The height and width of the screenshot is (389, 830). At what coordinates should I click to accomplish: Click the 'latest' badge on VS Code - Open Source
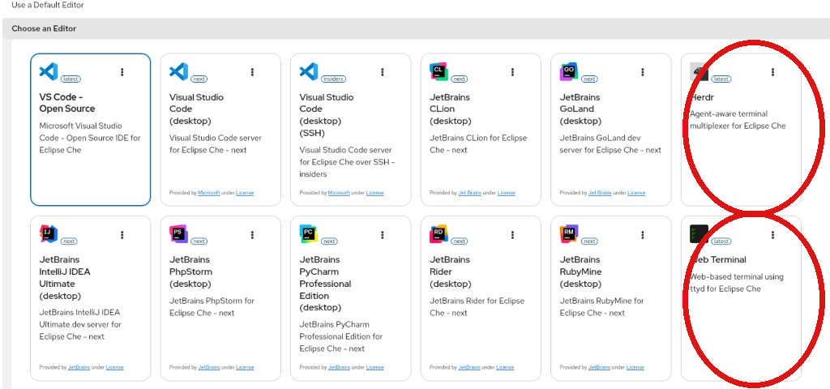tap(71, 79)
